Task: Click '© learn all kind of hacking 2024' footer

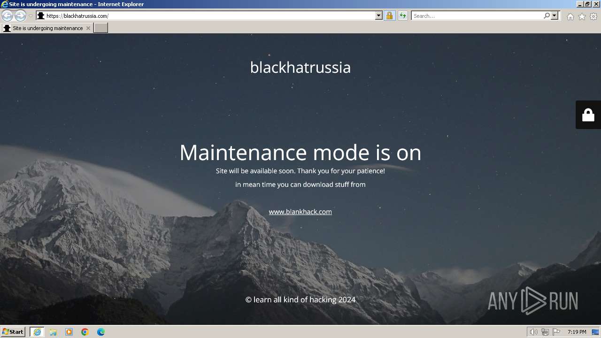Action: pos(300,300)
